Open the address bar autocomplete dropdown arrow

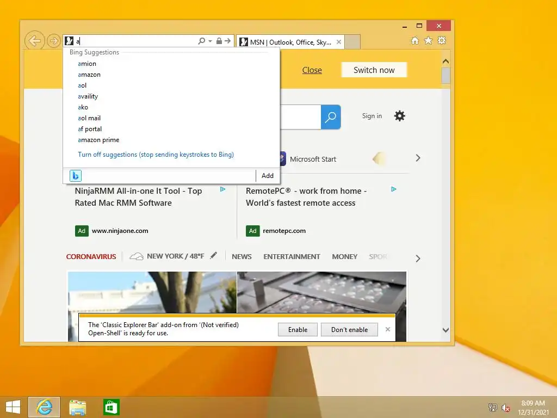[x=211, y=41]
